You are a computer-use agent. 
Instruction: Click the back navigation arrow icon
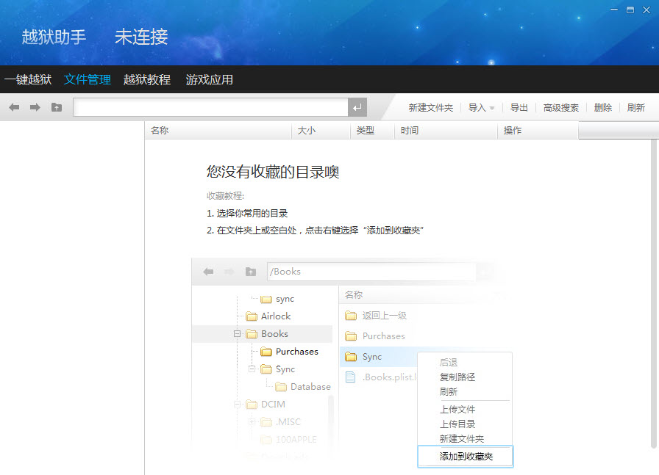[x=13, y=107]
